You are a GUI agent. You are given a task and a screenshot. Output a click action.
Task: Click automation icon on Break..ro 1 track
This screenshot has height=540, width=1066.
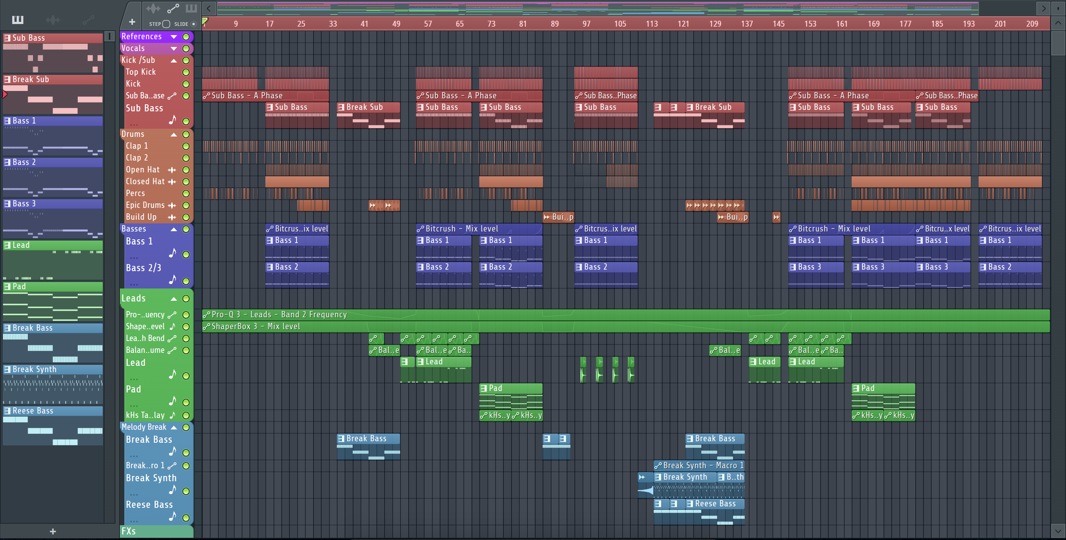click(172, 466)
